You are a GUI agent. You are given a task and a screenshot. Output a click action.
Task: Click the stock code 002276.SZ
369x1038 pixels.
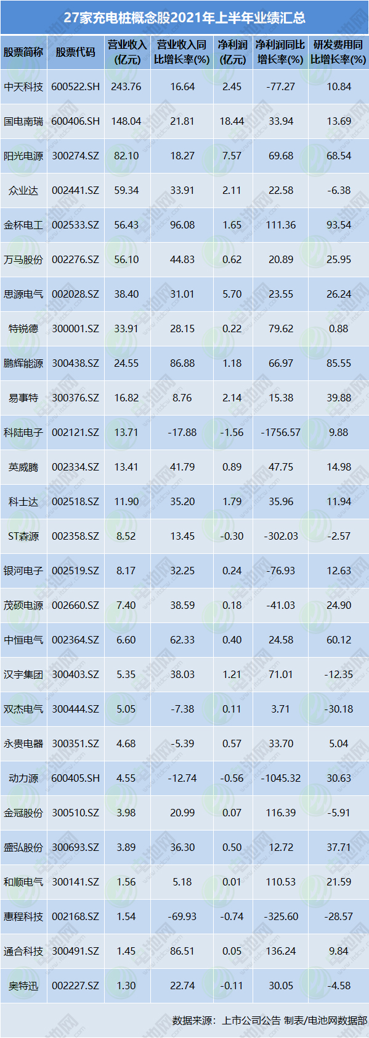pos(75,259)
